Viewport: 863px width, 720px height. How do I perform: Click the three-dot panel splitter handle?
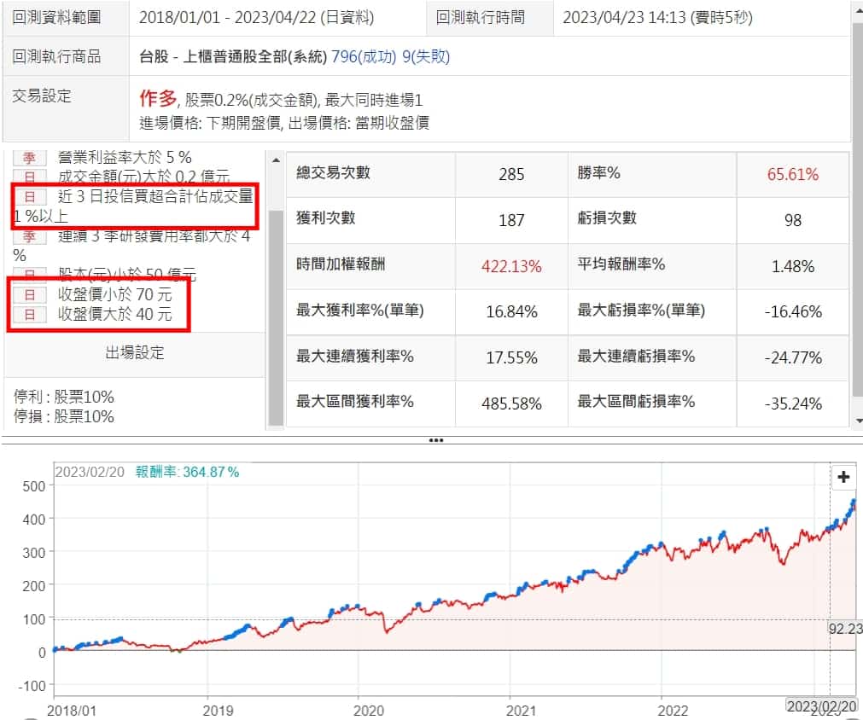tap(435, 440)
